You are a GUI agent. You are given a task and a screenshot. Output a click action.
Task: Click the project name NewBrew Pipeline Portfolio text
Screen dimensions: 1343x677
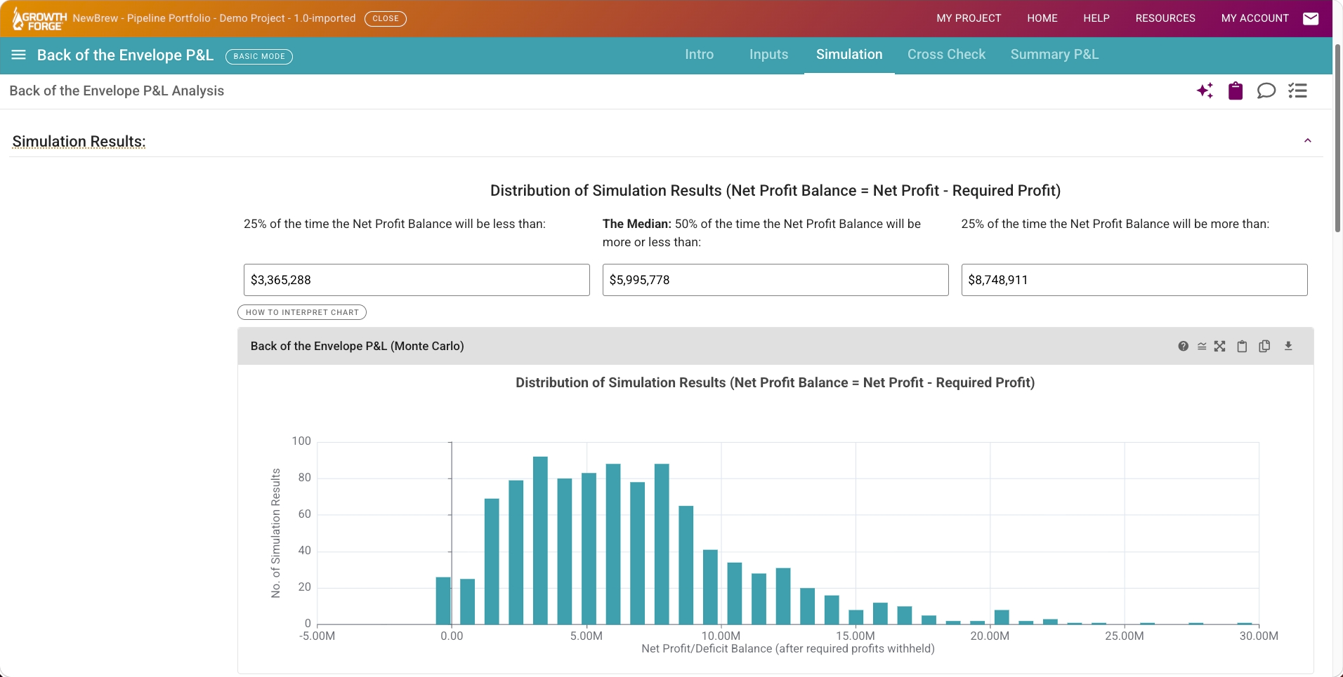pos(214,18)
